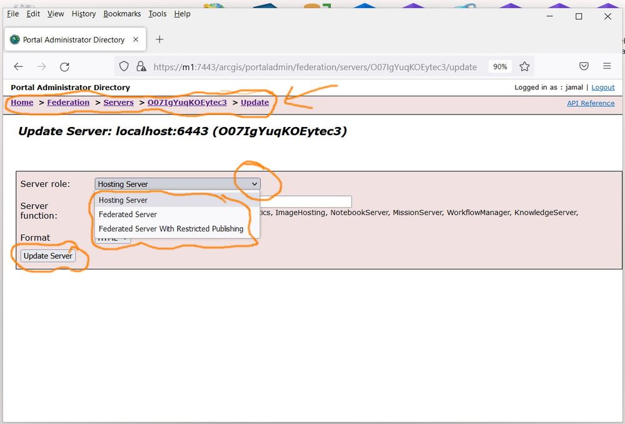Maximize the Firefox window
This screenshot has width=625, height=424.
[579, 16]
